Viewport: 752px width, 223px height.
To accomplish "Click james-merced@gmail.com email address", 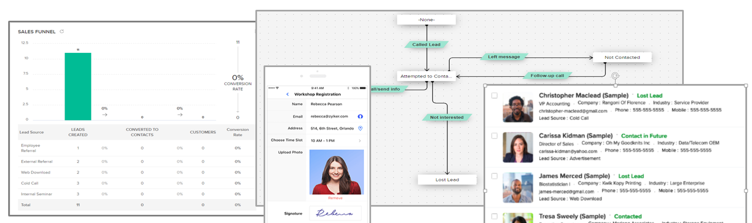I will (566, 191).
